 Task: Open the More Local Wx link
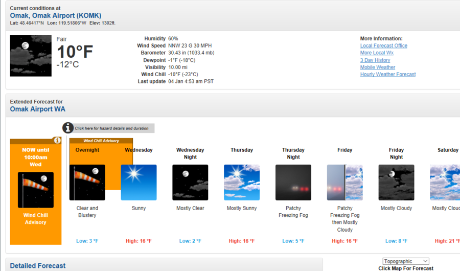tap(377, 53)
